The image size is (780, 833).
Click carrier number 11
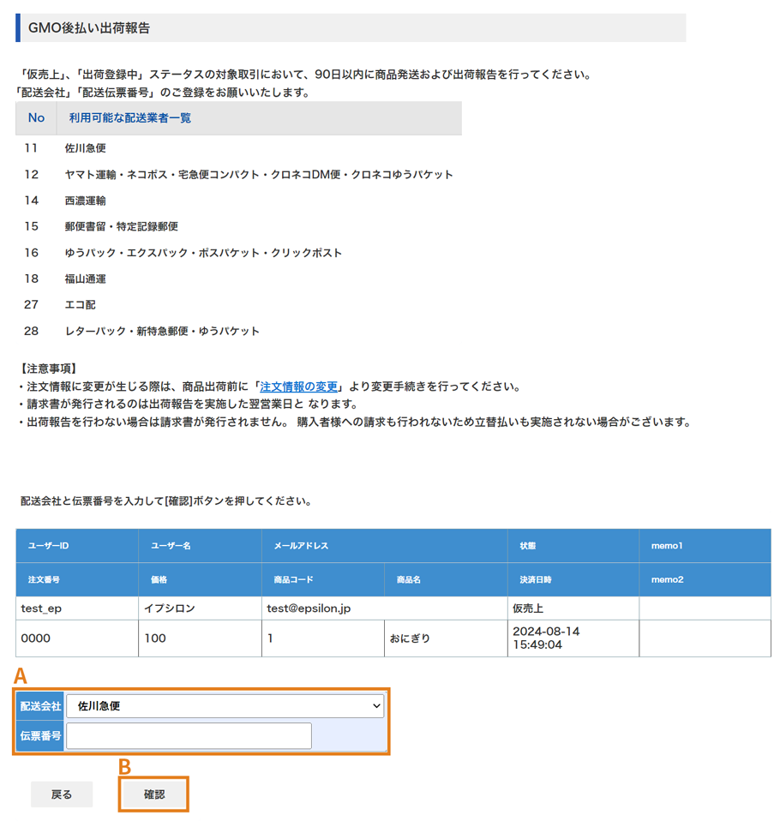tap(31, 148)
